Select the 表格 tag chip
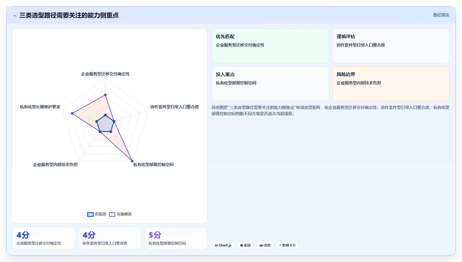Viewport: 462px width, 262px height. (x=245, y=245)
